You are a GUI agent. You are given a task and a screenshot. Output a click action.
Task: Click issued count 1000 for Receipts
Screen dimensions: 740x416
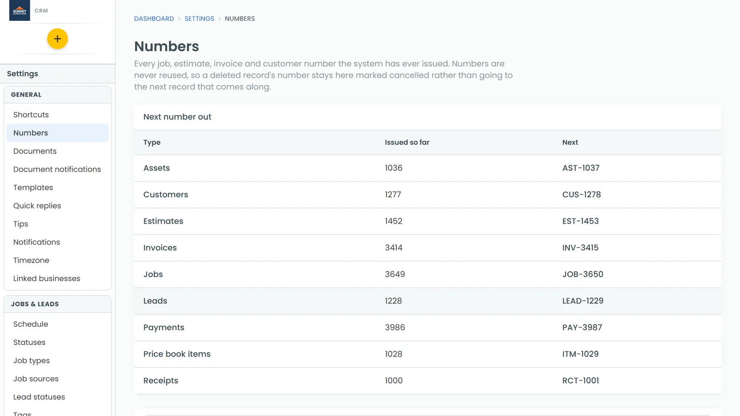coord(394,380)
